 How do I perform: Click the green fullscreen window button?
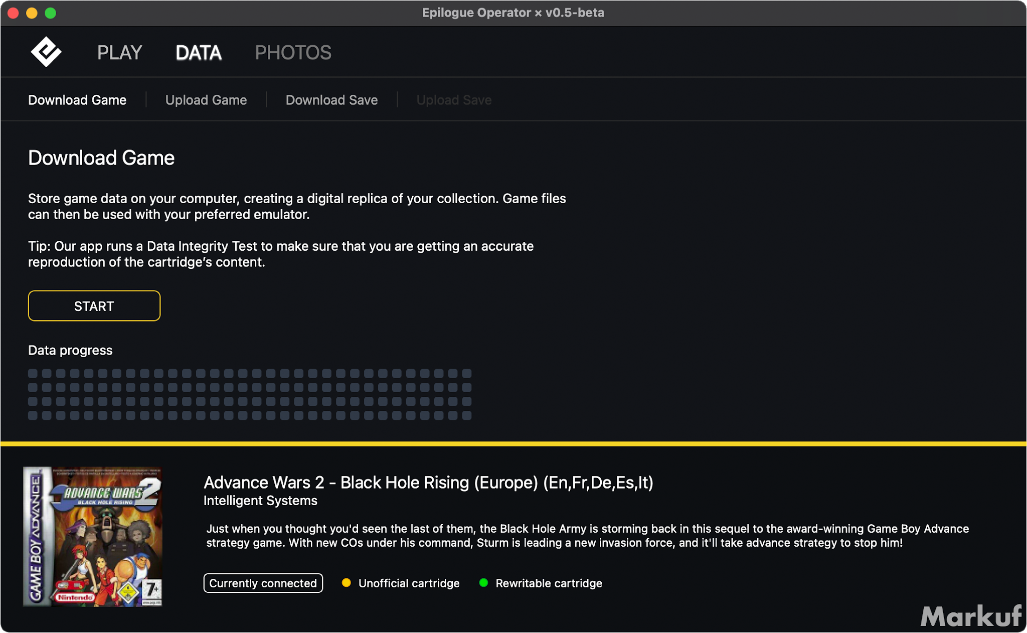click(51, 13)
